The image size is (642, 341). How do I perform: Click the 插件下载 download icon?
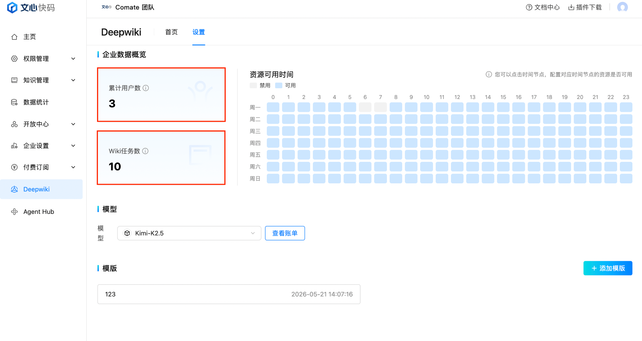[571, 7]
